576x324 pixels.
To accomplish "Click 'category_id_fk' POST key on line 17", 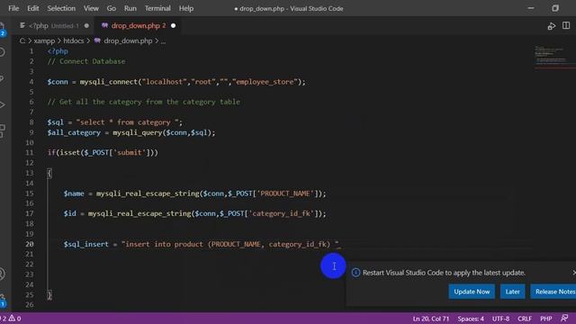I will click(x=282, y=213).
